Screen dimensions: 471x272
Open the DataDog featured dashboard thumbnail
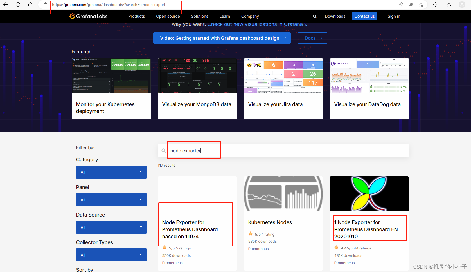[x=369, y=76]
